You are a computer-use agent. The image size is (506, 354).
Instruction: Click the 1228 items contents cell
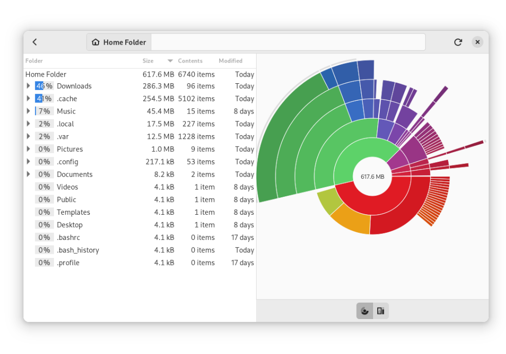tap(196, 136)
